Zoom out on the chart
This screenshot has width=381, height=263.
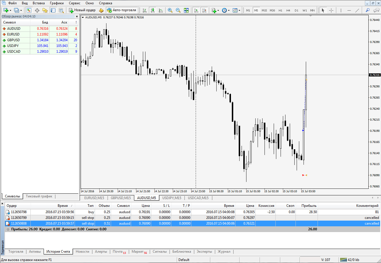(x=178, y=10)
